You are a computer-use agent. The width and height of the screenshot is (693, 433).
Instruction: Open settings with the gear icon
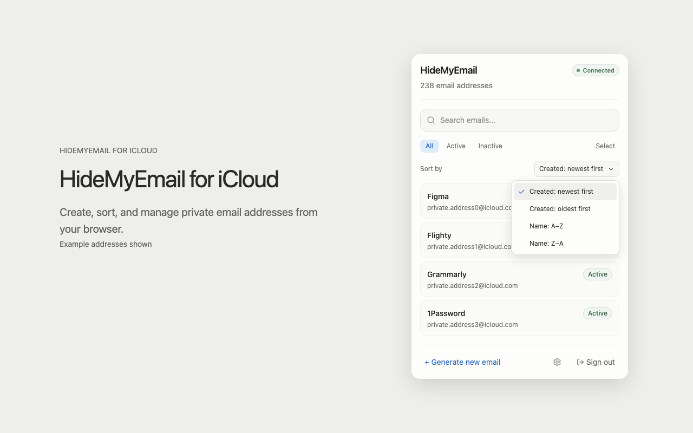tap(557, 362)
